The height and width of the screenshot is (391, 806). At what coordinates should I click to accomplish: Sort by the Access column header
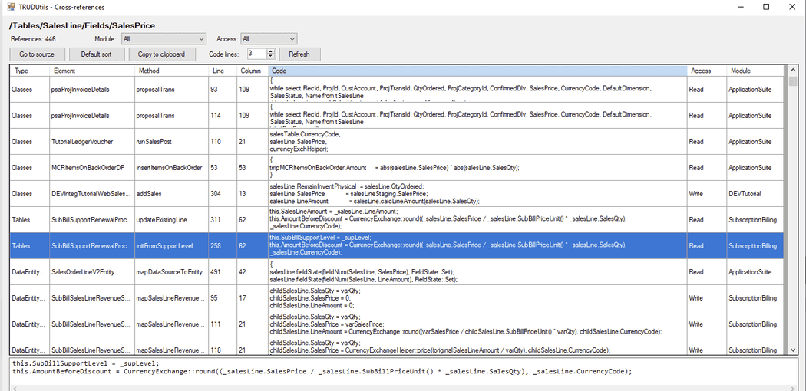707,71
